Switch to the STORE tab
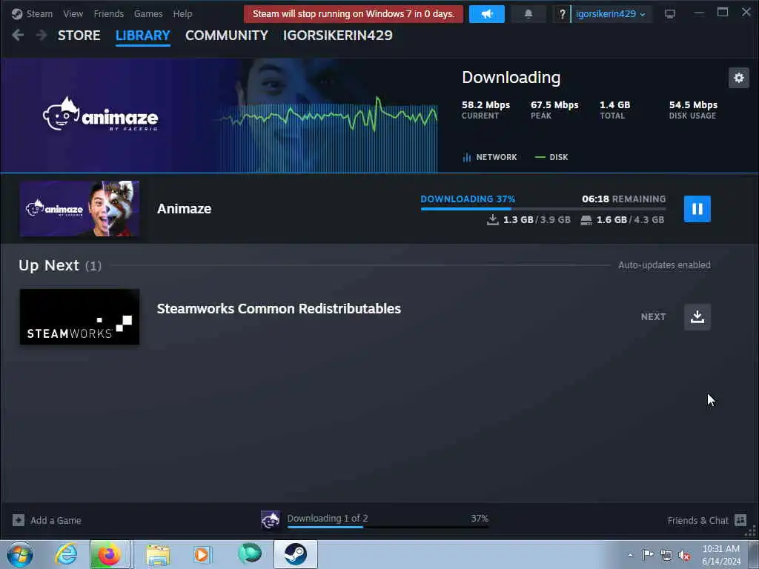This screenshot has height=569, width=759. (79, 36)
